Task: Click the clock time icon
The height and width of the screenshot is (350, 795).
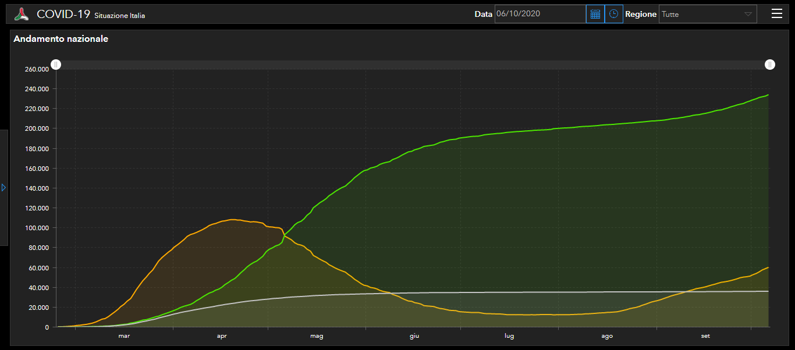Action: click(x=614, y=14)
